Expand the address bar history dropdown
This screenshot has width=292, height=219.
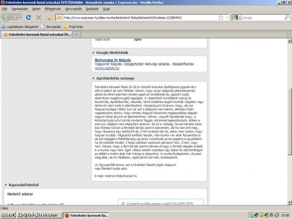tap(227, 18)
